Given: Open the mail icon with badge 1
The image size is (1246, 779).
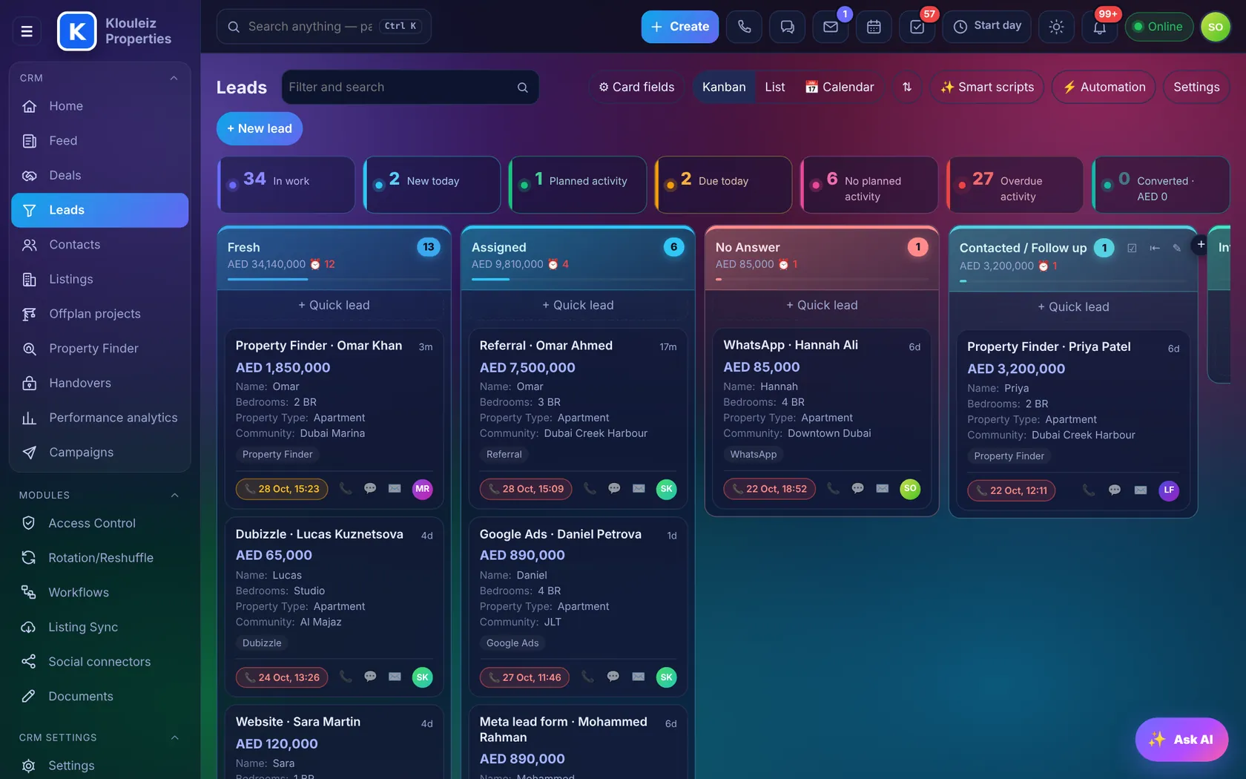Looking at the screenshot, I should tap(831, 27).
